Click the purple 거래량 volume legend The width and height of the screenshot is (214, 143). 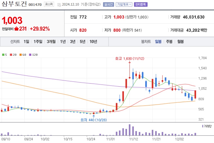207,126
